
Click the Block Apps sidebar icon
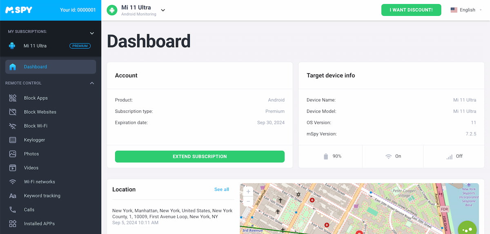coord(13,98)
